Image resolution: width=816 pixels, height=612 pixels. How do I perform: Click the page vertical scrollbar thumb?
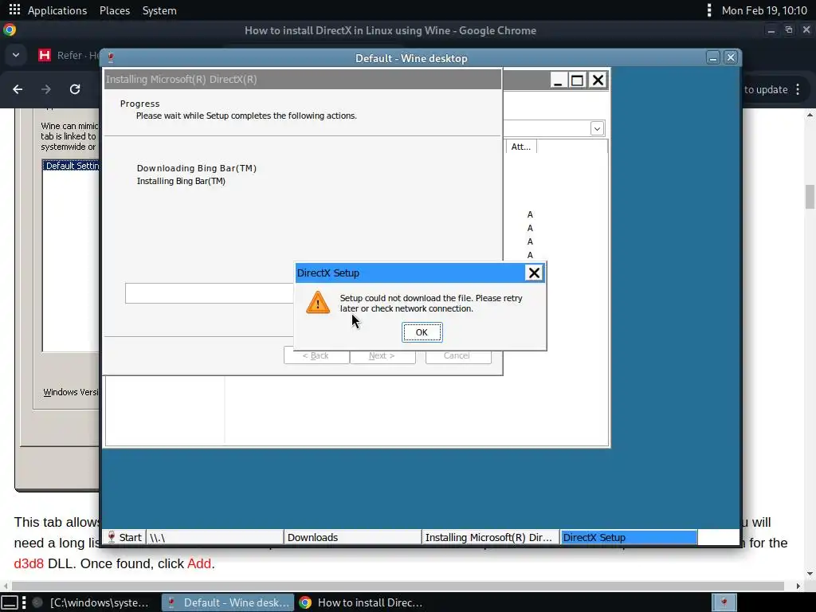810,197
